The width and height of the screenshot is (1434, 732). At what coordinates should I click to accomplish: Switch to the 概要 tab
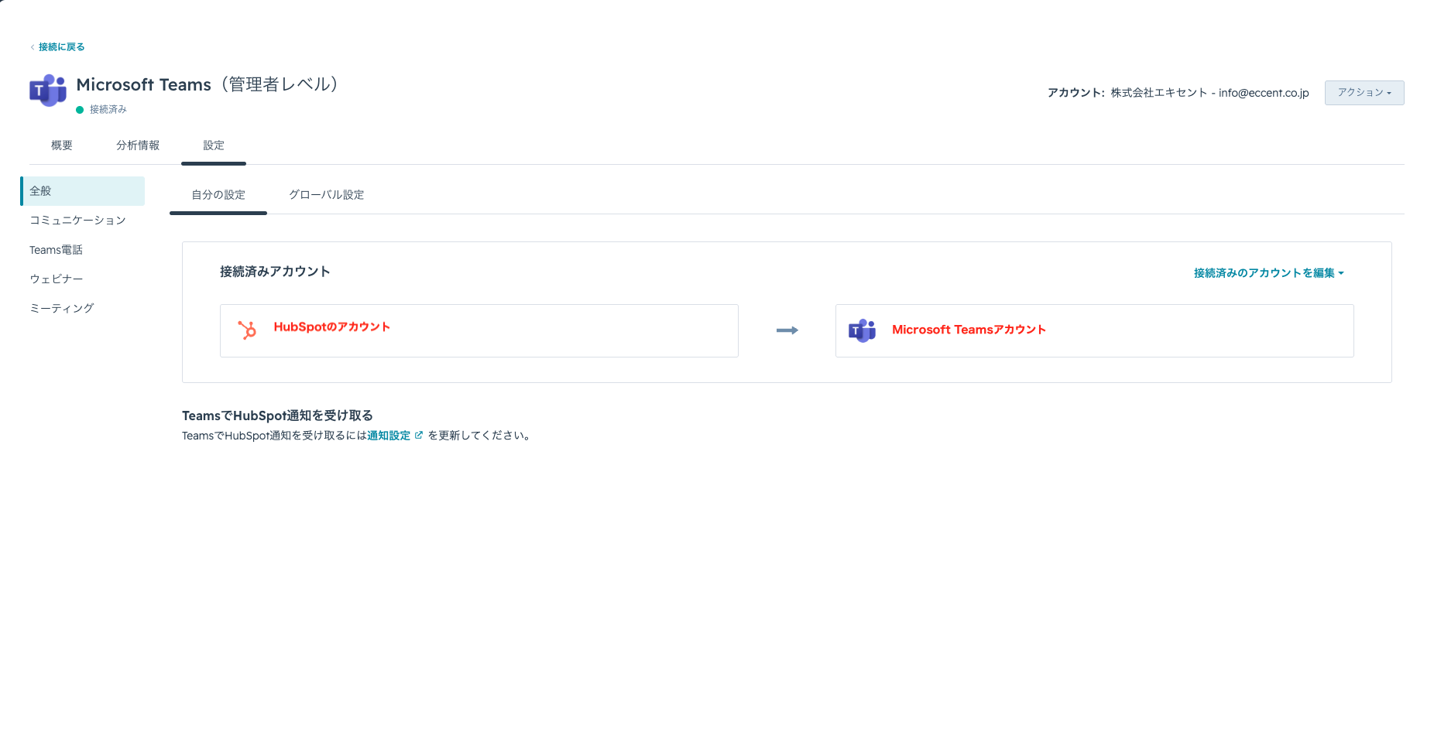click(62, 145)
